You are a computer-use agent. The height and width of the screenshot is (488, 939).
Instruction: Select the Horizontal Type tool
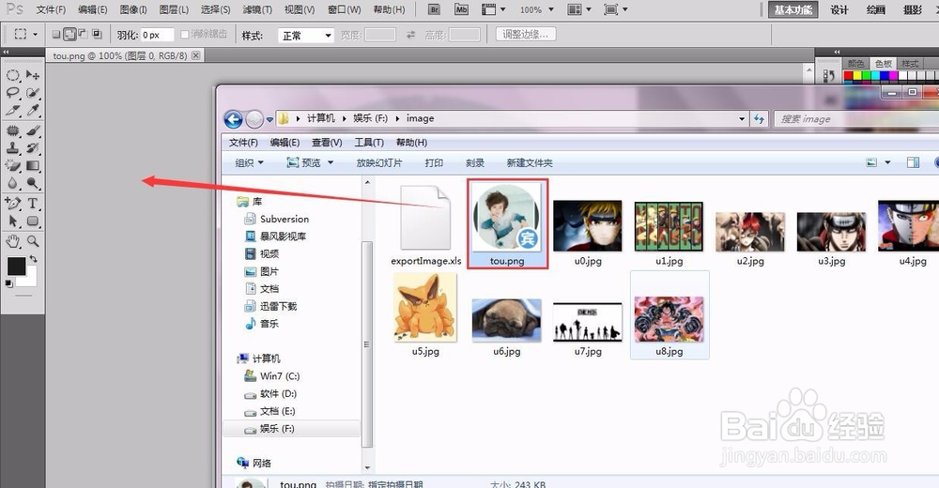pos(33,204)
